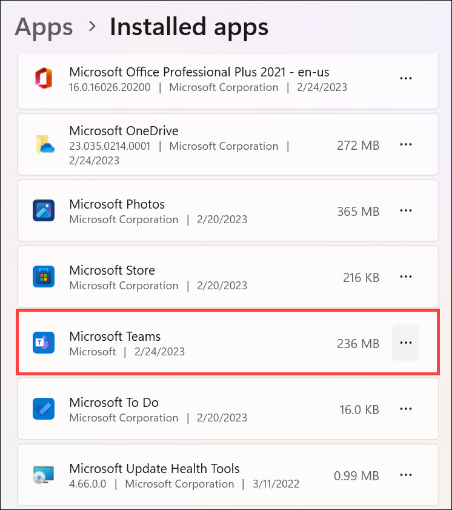Open three-dot menu for Microsoft Store
Viewport: 452px width, 510px height.
click(406, 277)
